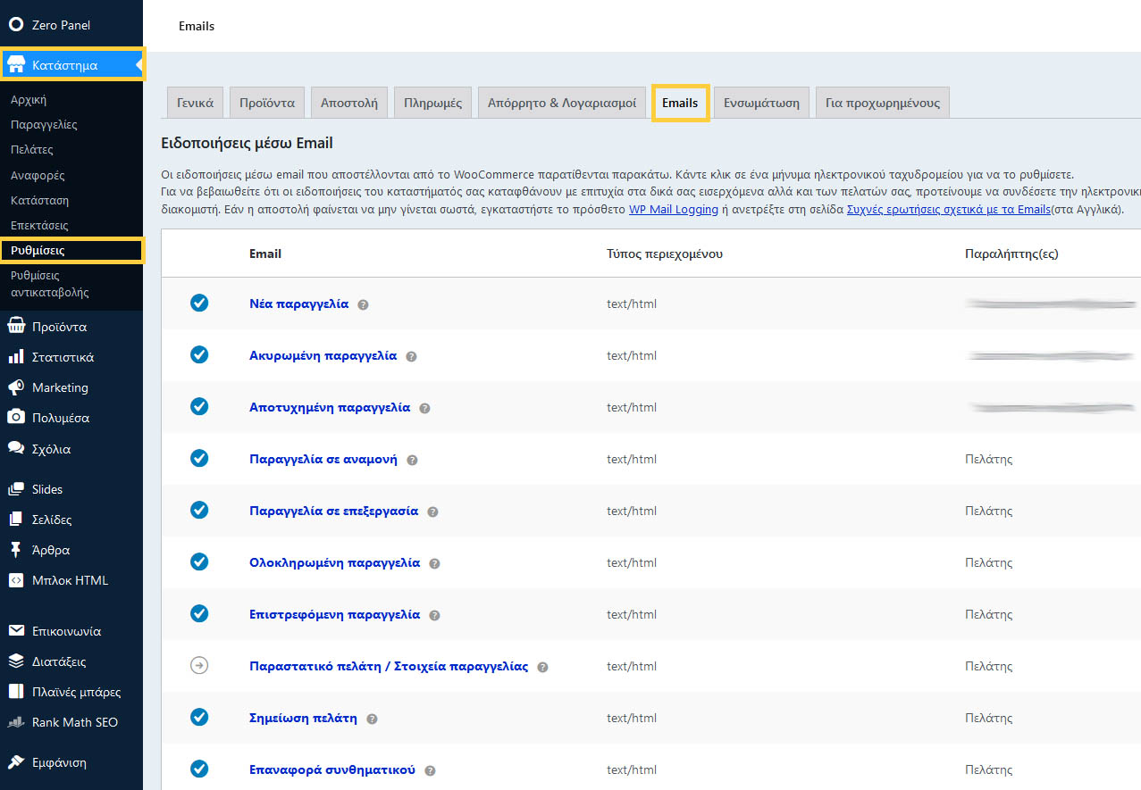Image resolution: width=1141 pixels, height=790 pixels.
Task: Click the Zero Panel circle icon
Action: pos(16,25)
